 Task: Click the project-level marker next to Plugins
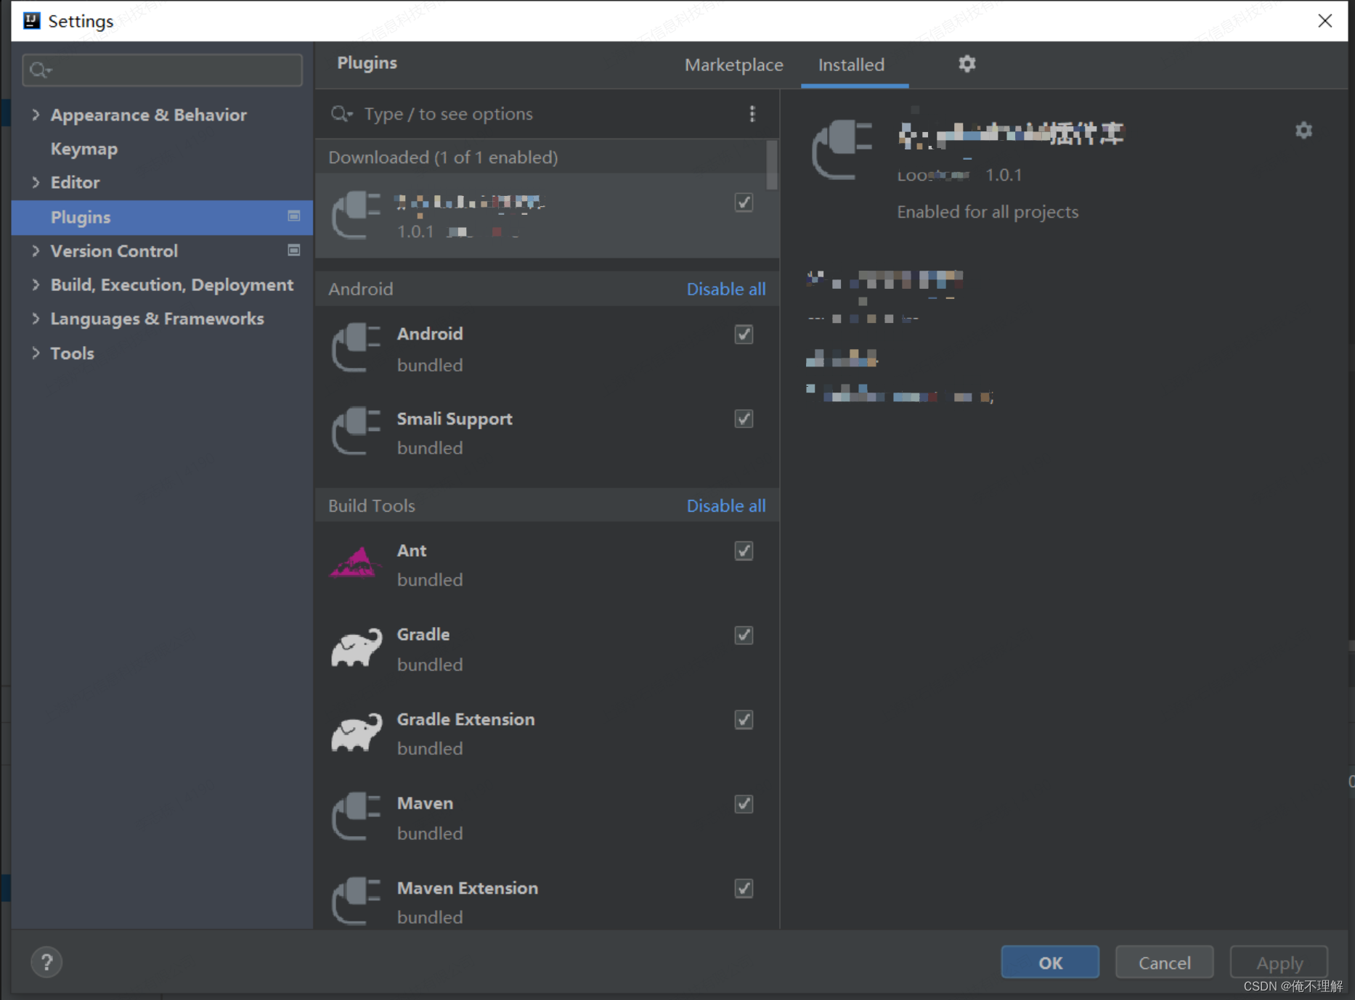click(294, 216)
